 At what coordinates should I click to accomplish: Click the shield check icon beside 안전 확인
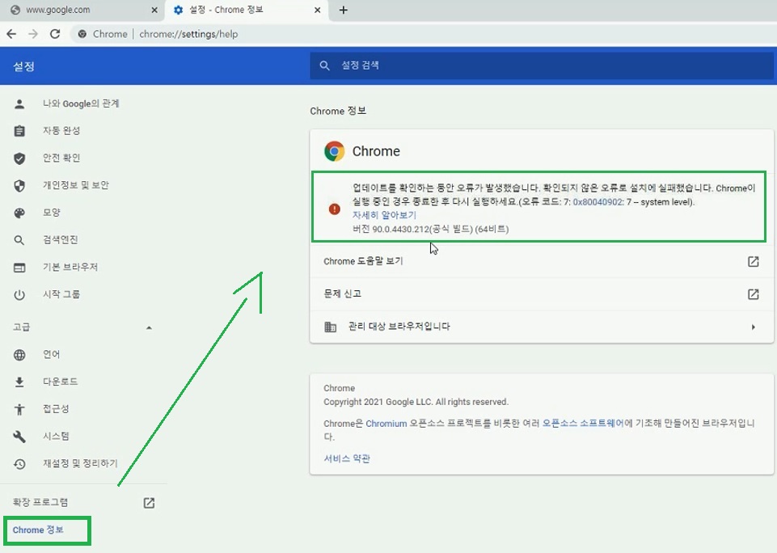[x=19, y=158]
